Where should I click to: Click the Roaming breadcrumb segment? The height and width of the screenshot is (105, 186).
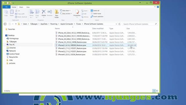pos(54,24)
